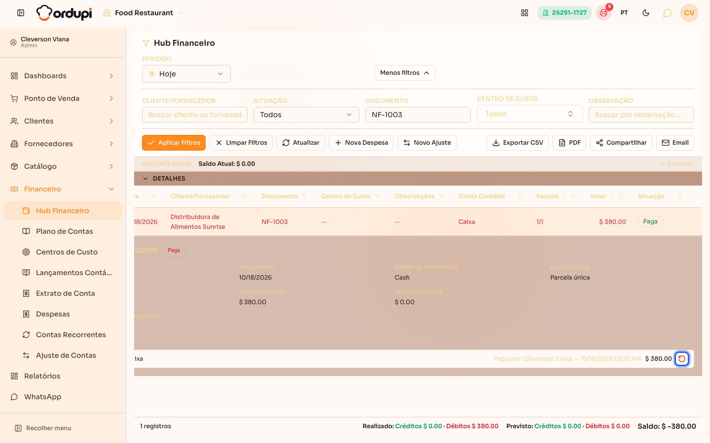This screenshot has height=443, width=710.
Task: Click the store ID badge 26291-1727
Action: coord(565,13)
